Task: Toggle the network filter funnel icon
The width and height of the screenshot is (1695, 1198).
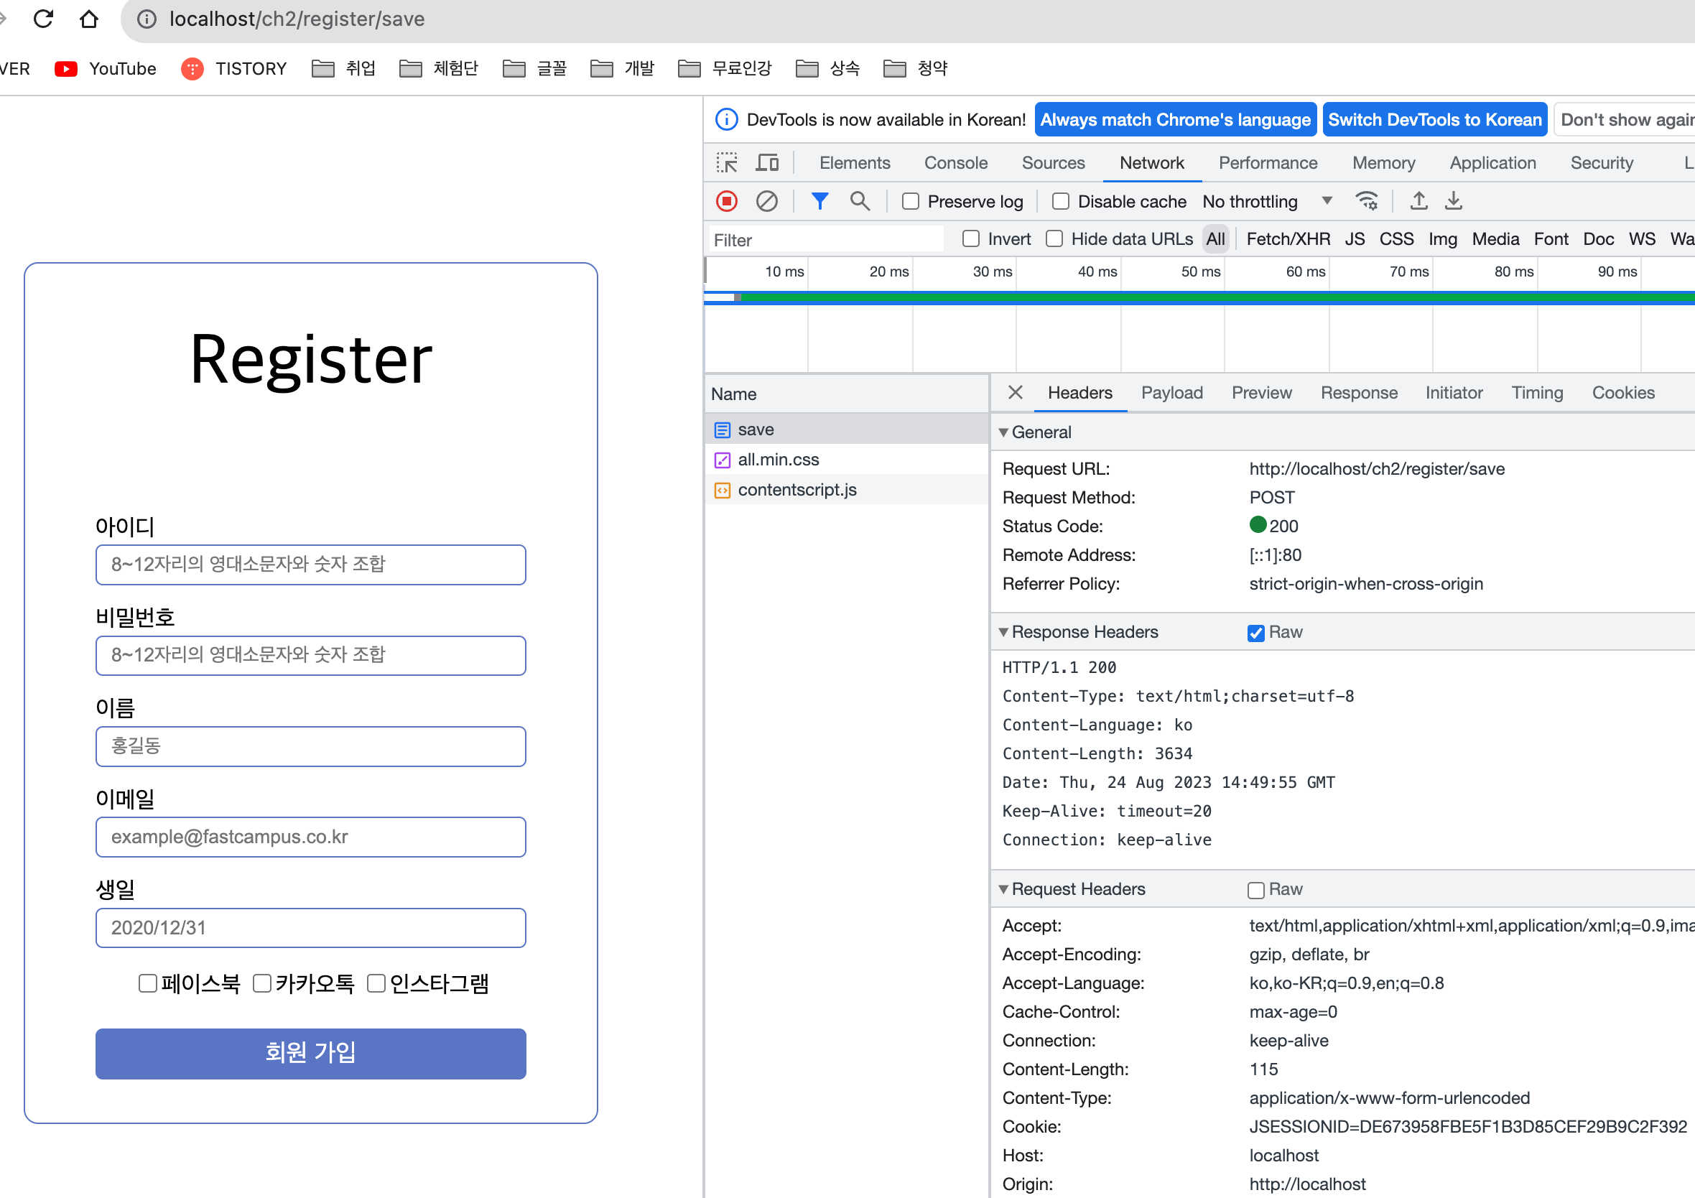Action: click(819, 201)
